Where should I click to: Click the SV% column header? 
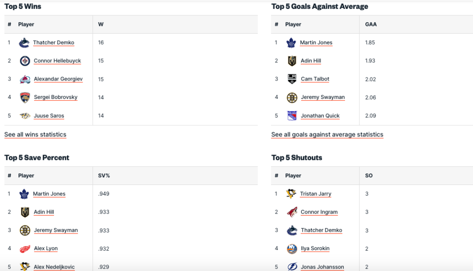pos(104,176)
